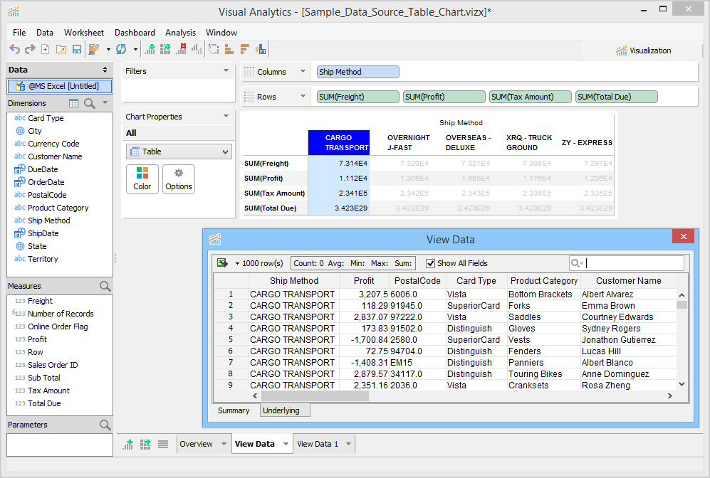This screenshot has width=710, height=478.
Task: Click the Color button in Chart Properties
Action: pyautogui.click(x=142, y=179)
